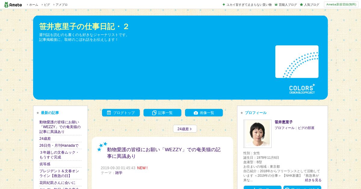Go to ホーム in the top bar
The height and width of the screenshot is (189, 361).
point(33,5)
